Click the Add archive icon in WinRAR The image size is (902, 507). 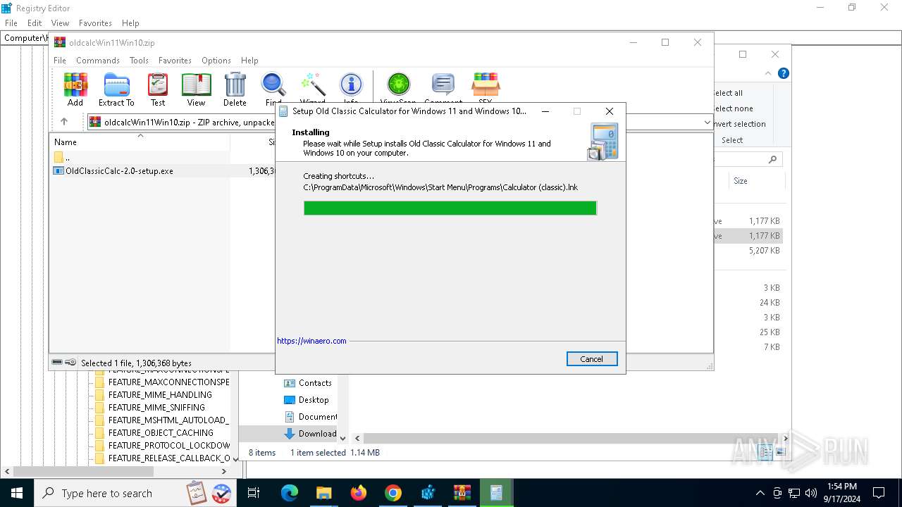pyautogui.click(x=75, y=89)
